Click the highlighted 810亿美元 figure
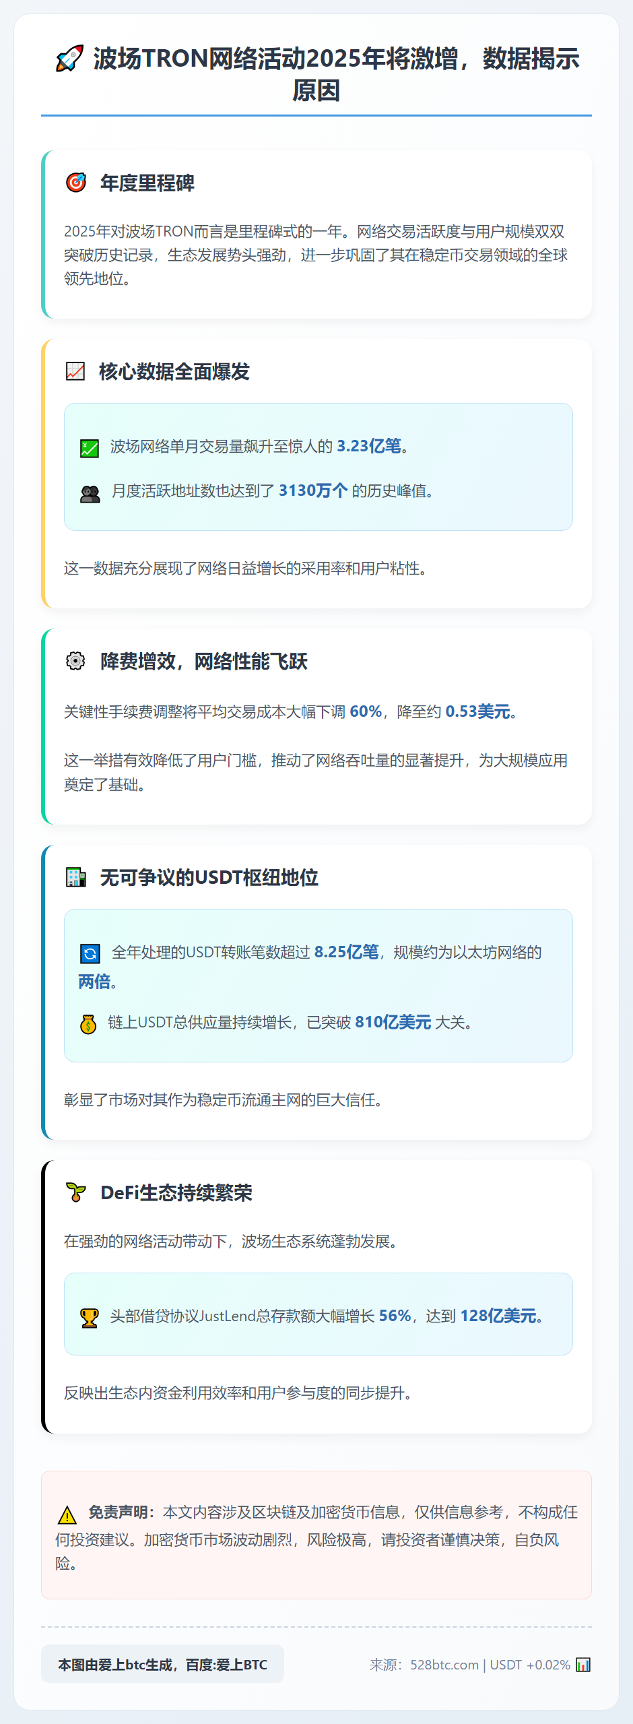Viewport: 633px width, 1724px height. point(393,1022)
